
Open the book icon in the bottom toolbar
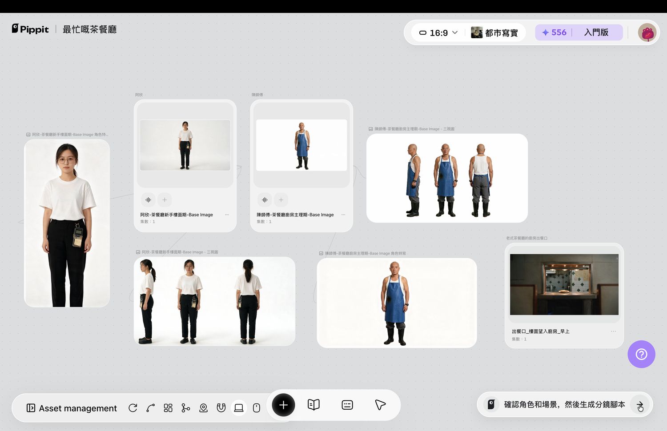(313, 405)
